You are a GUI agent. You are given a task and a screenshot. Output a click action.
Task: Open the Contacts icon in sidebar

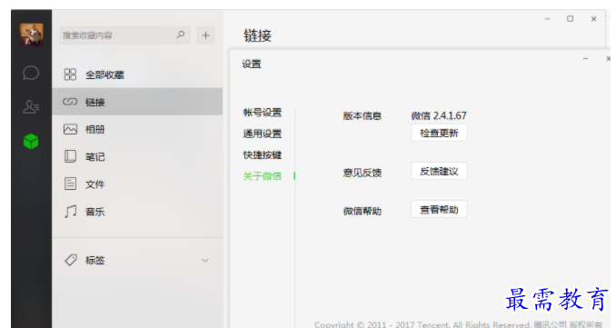(31, 106)
